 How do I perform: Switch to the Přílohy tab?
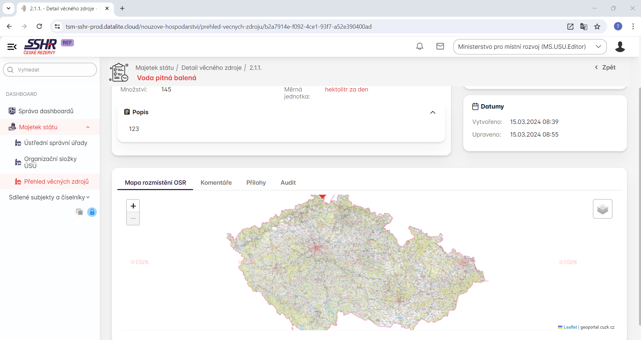[256, 183]
